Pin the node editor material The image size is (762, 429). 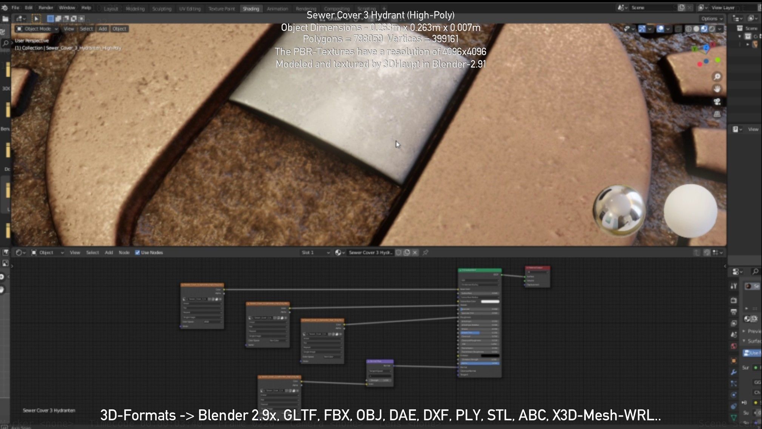(426, 253)
